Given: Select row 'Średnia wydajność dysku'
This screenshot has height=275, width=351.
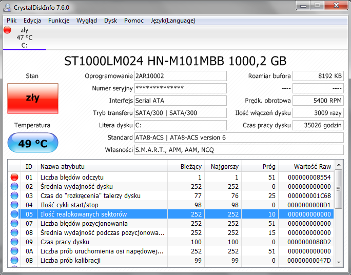Looking at the screenshot, I should [171, 186].
